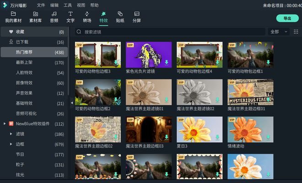
Task: Open the 全部 filter dropdown
Action: 279,32
